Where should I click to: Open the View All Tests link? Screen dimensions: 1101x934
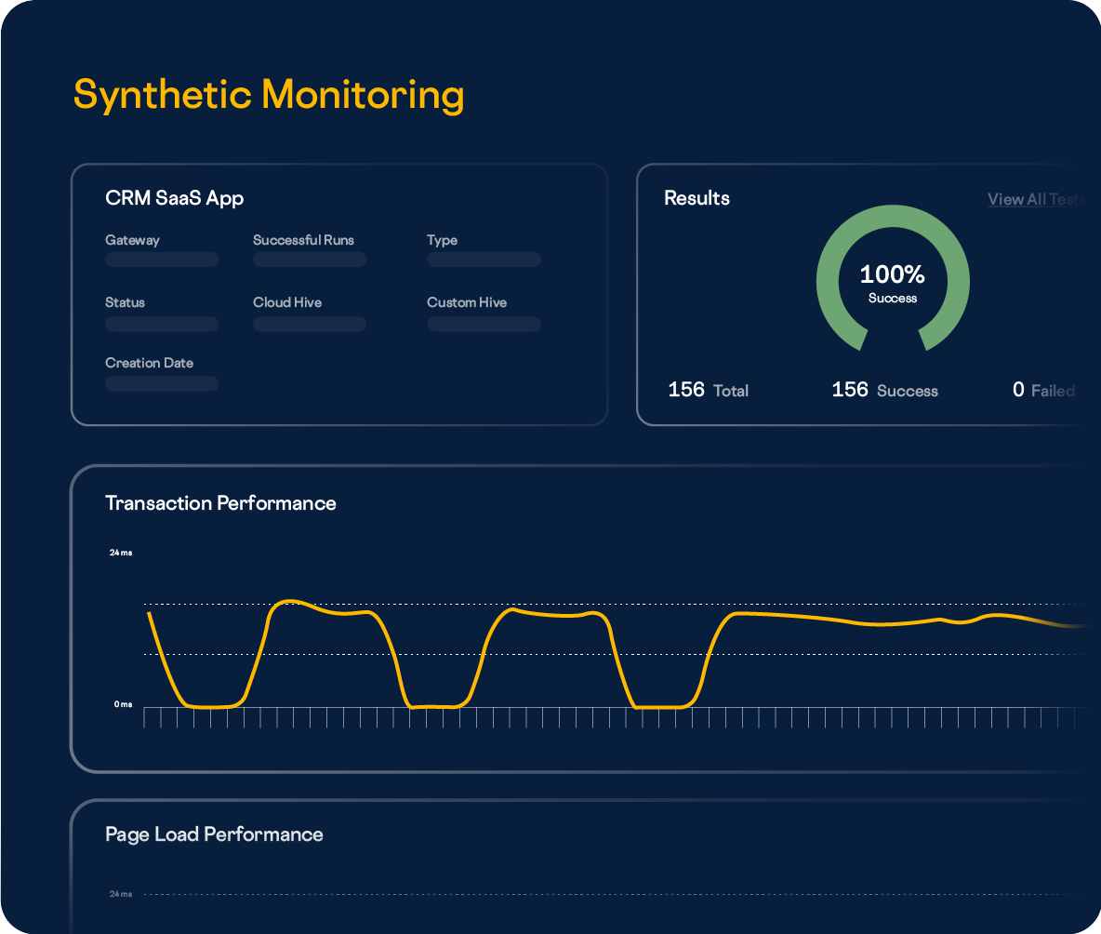(1034, 199)
